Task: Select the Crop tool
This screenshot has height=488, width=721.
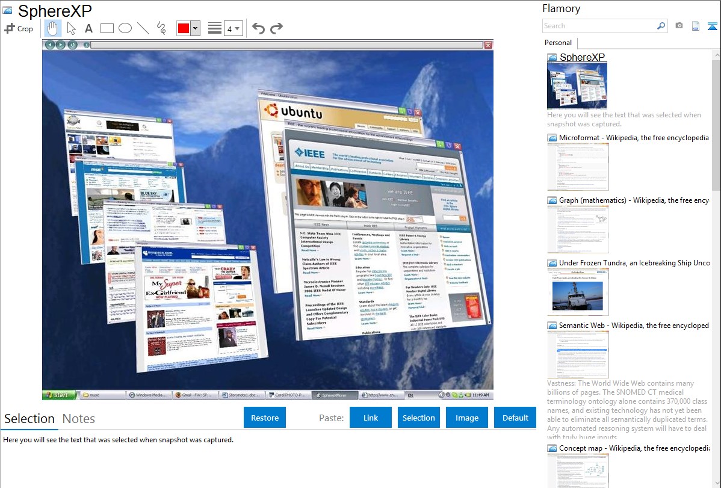Action: (19, 28)
